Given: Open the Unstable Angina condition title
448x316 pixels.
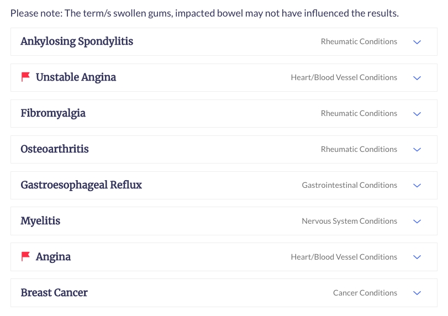Looking at the screenshot, I should pyautogui.click(x=76, y=77).
